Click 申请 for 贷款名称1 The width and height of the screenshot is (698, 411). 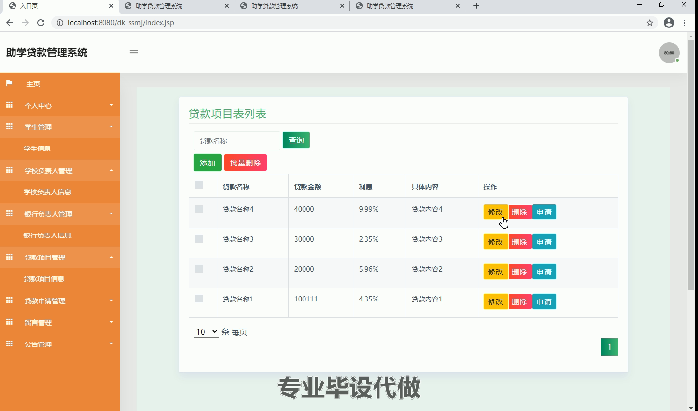point(544,301)
